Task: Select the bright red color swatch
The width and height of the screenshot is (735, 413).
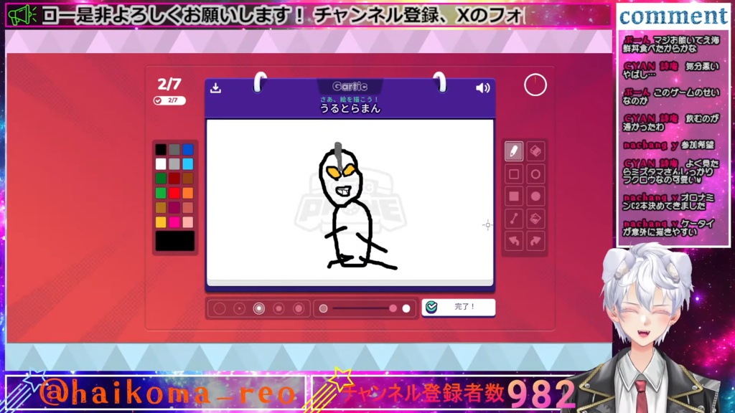Action: tap(174, 193)
